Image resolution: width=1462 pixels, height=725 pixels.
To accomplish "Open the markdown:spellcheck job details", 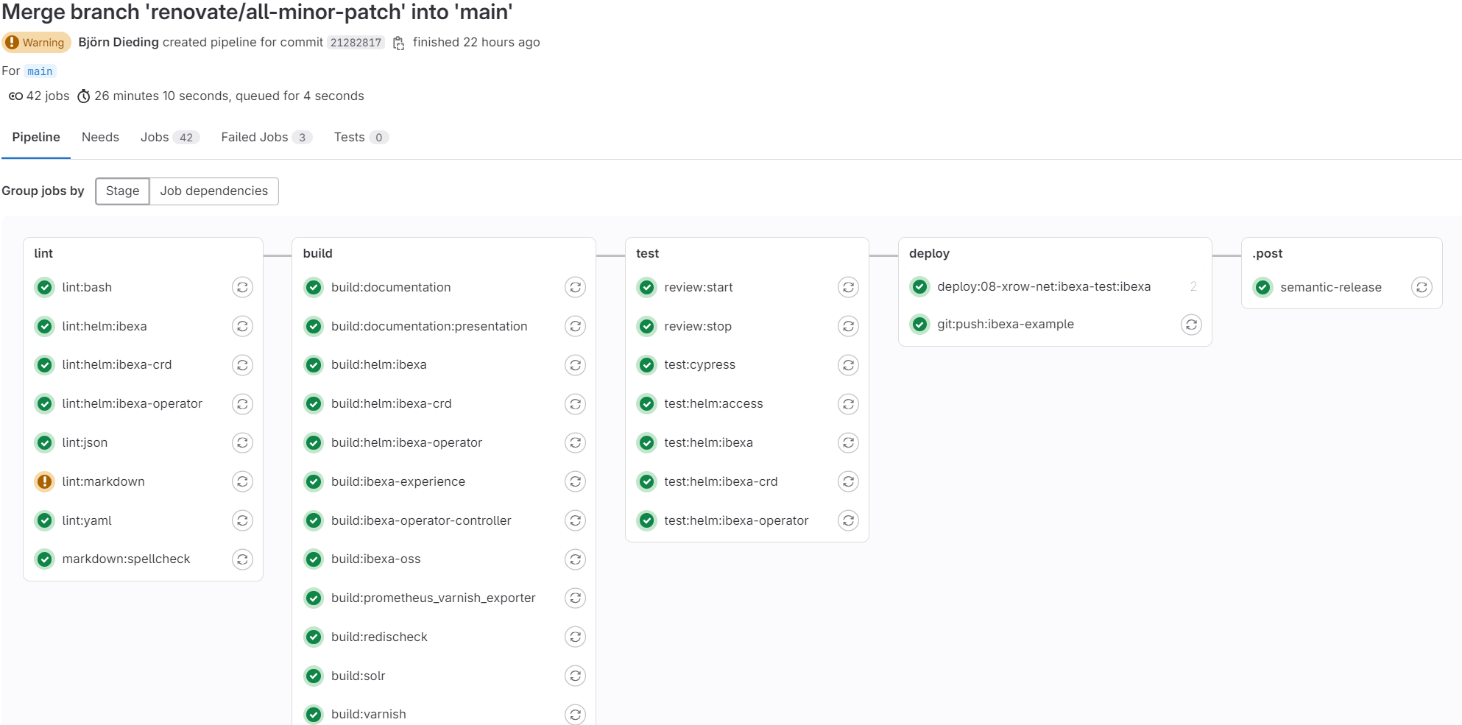I will coord(127,559).
